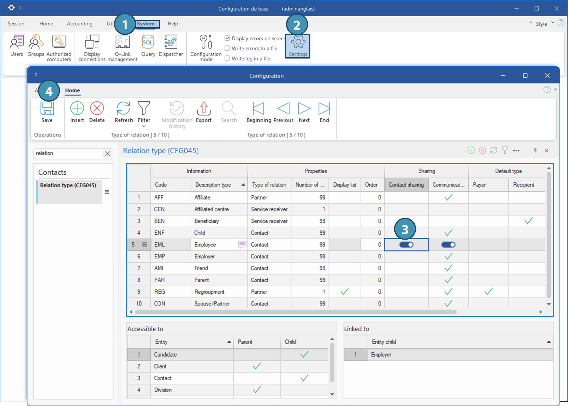The width and height of the screenshot is (568, 406).
Task: Expand the Filter dropdown arrow
Action: (x=144, y=126)
